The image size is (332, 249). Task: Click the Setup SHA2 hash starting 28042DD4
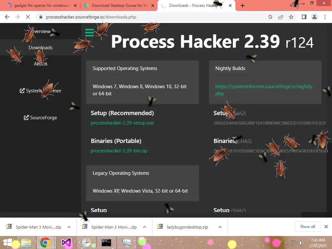click(270, 123)
